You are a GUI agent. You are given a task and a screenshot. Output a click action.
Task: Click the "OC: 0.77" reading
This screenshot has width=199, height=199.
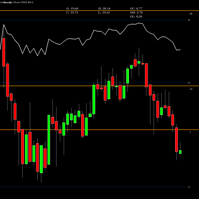(x=136, y=9)
